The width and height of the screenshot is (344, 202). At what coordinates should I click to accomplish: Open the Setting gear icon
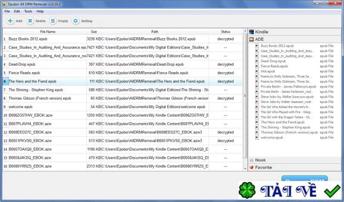(76, 21)
